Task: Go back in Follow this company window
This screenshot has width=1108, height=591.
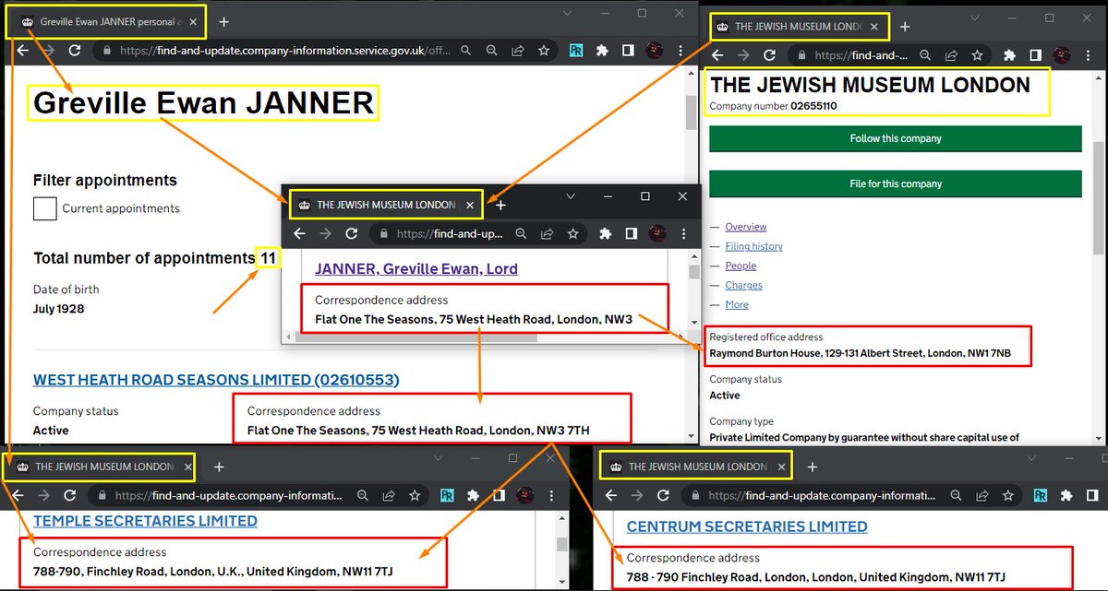Action: tap(719, 55)
